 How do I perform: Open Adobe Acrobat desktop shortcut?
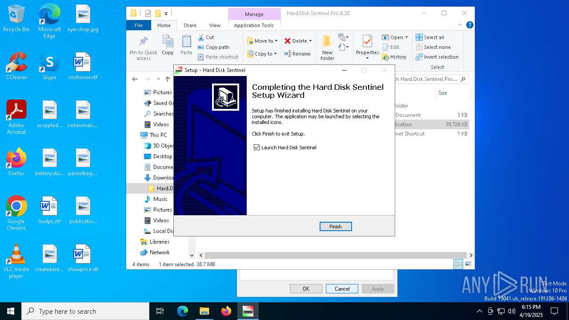(16, 117)
